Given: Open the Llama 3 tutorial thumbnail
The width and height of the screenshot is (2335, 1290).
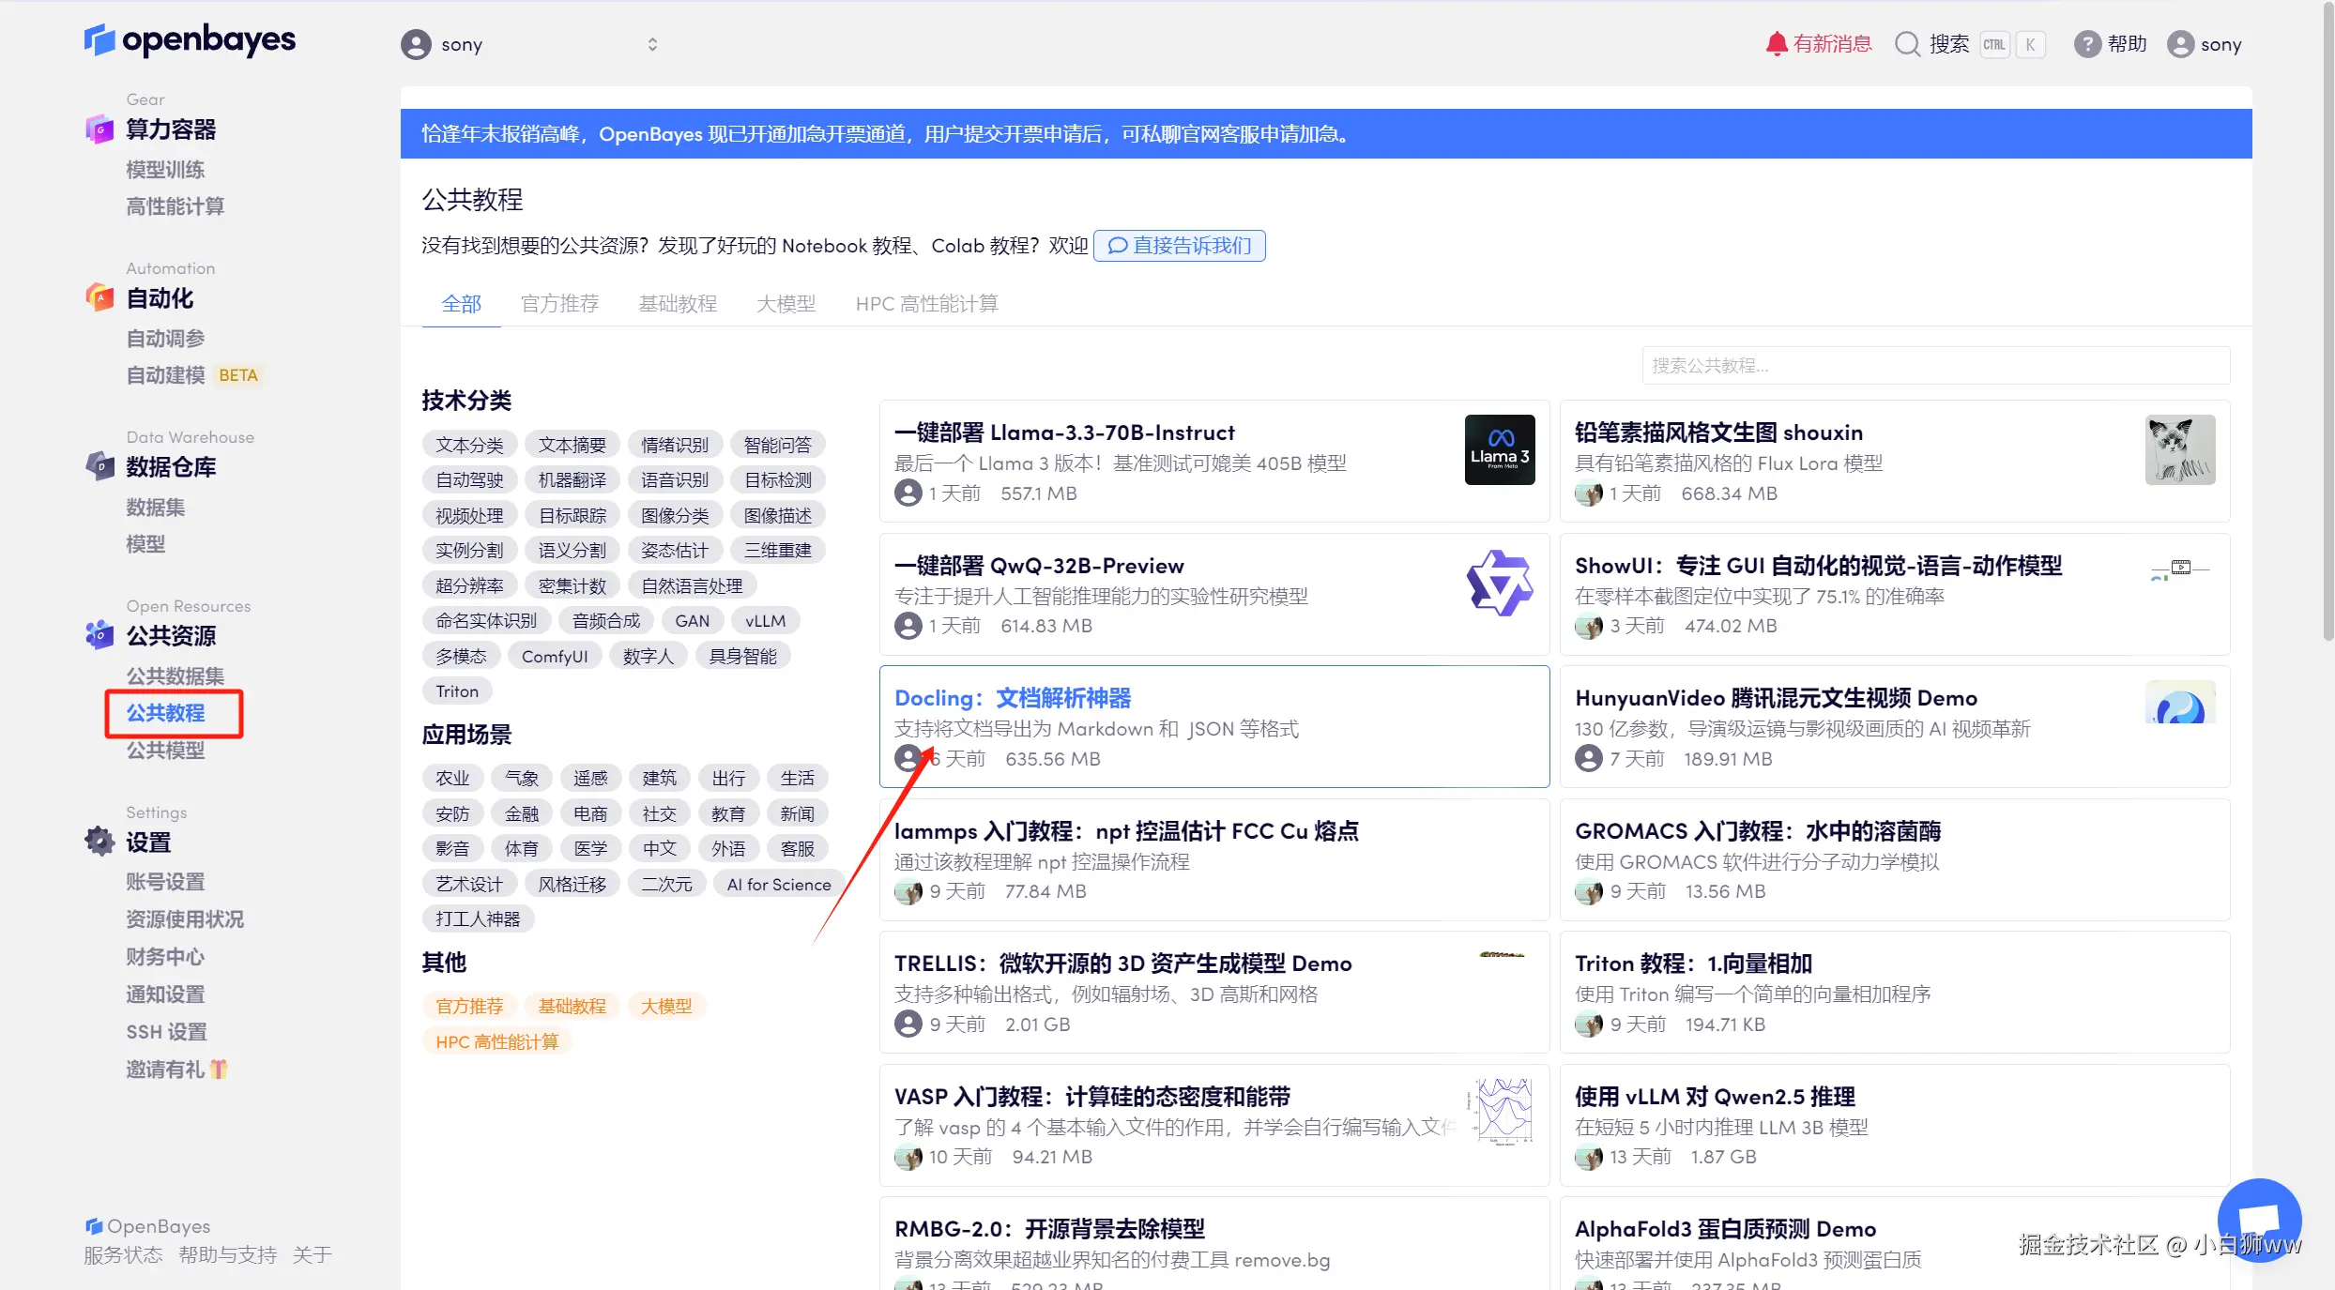Looking at the screenshot, I should (1499, 449).
